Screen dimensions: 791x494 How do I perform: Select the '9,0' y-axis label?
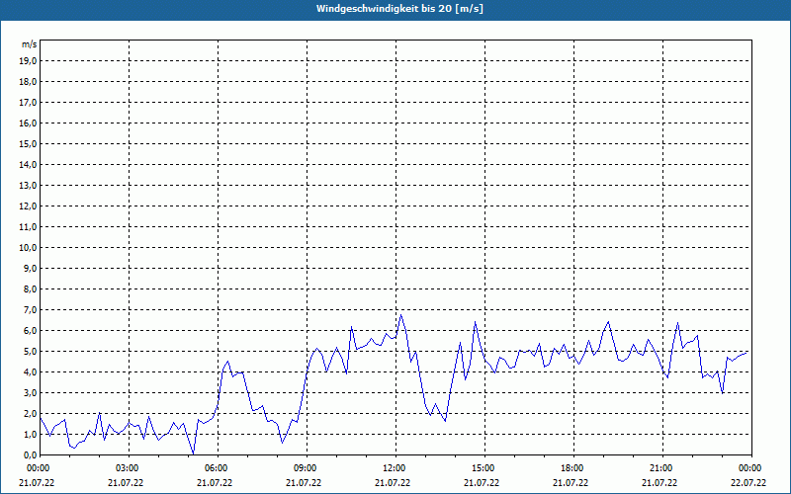click(31, 268)
